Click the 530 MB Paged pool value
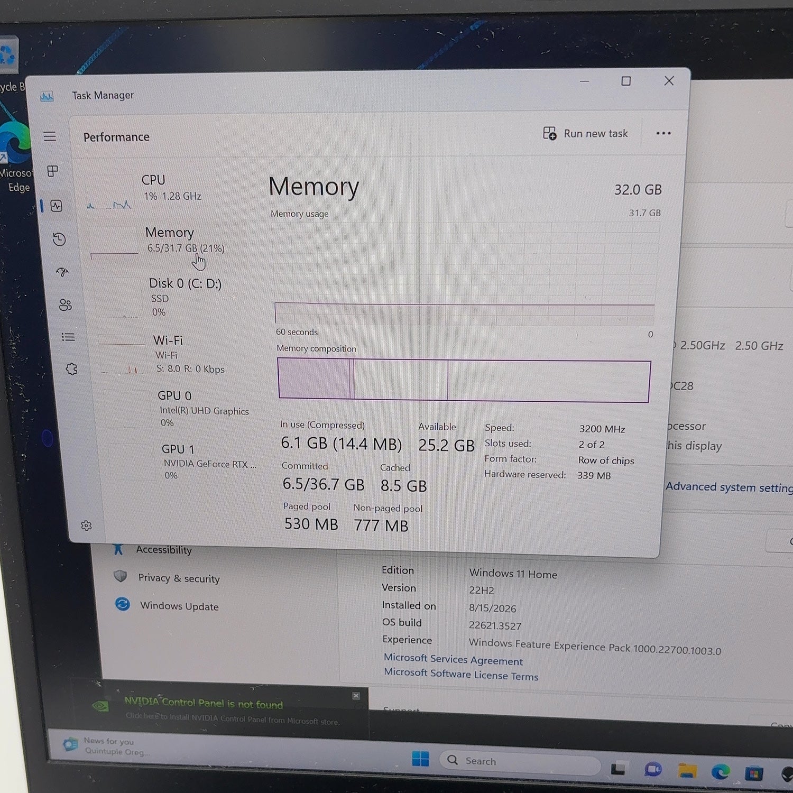The image size is (793, 793). point(311,523)
